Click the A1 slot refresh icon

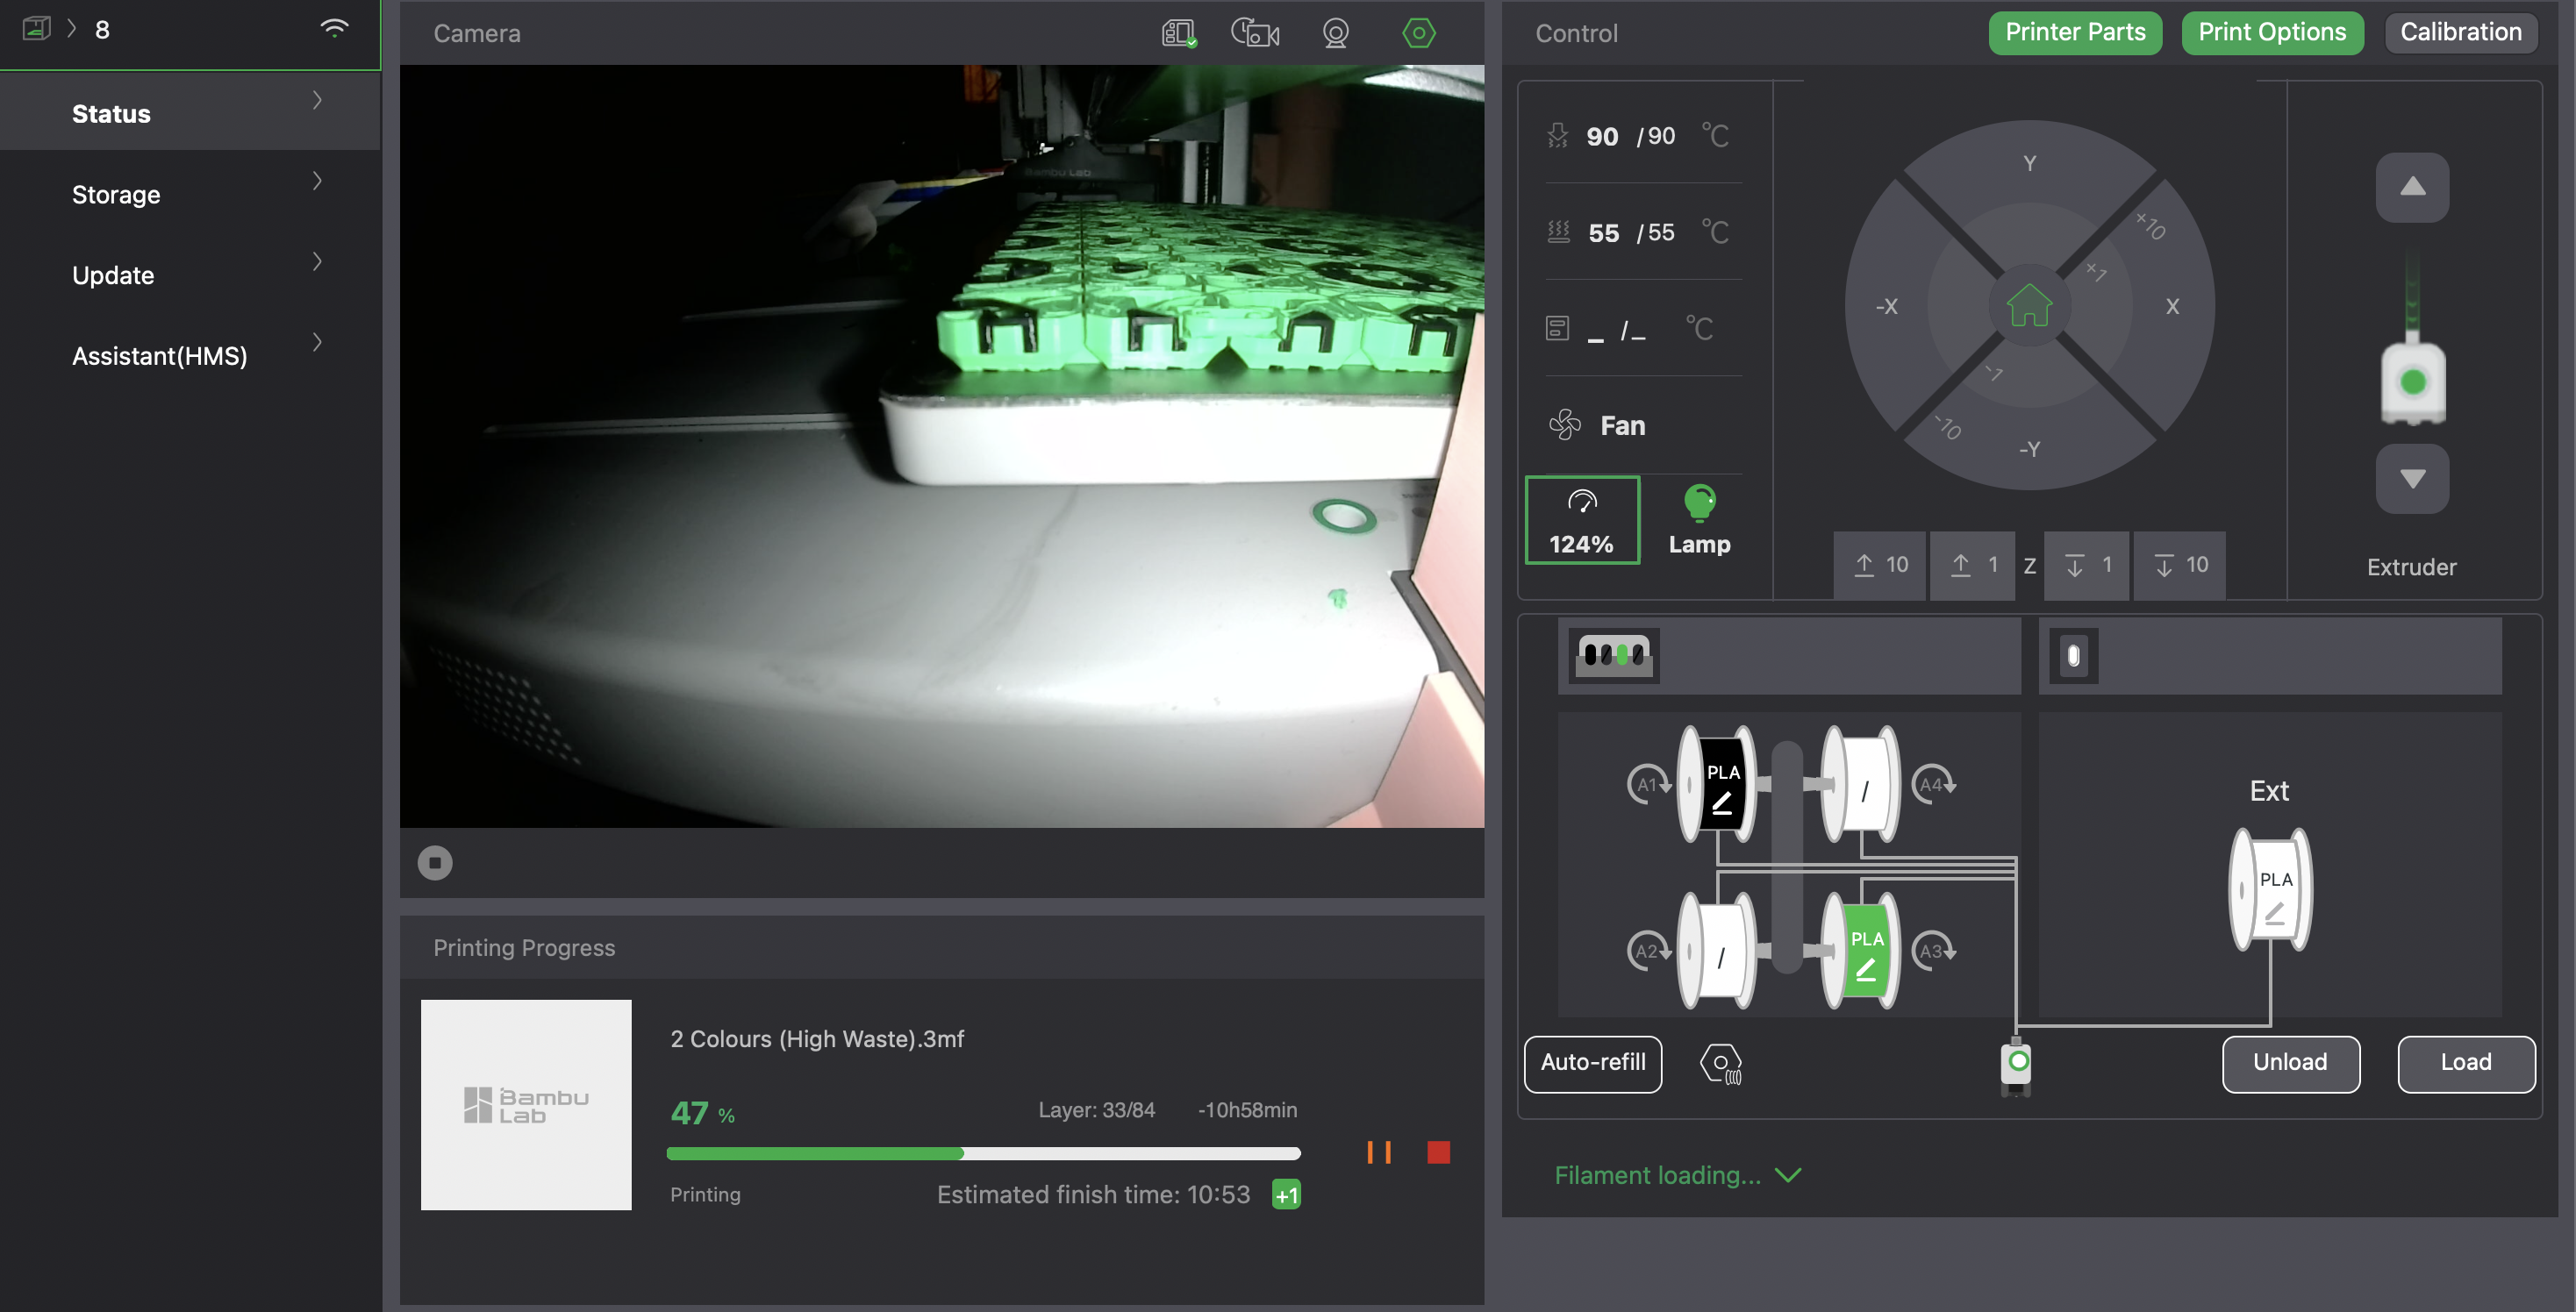click(1649, 784)
